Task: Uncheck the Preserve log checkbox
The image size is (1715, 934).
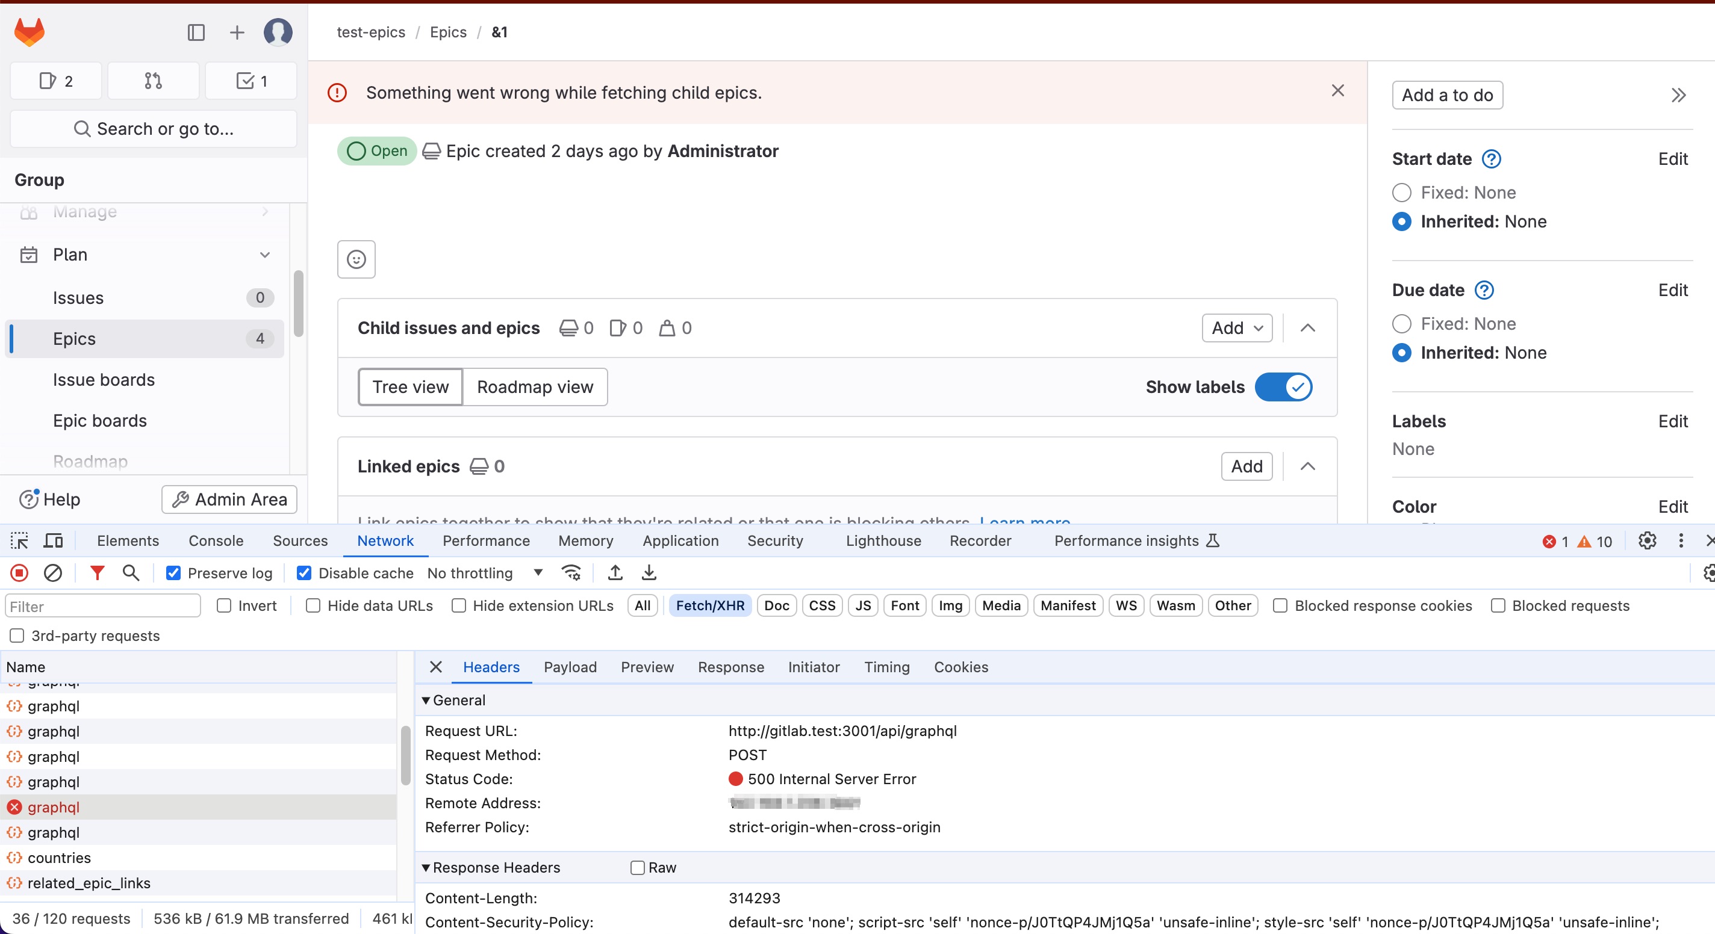Action: point(173,573)
